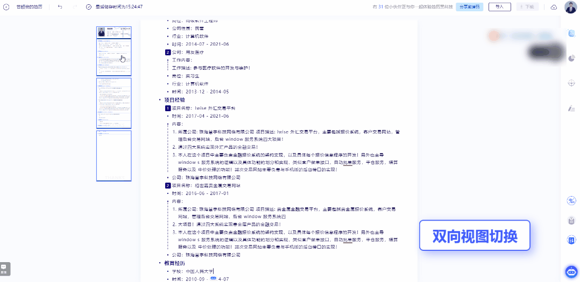
Task: Click the 工作内容 label under 用友医疗
Action: [182, 60]
